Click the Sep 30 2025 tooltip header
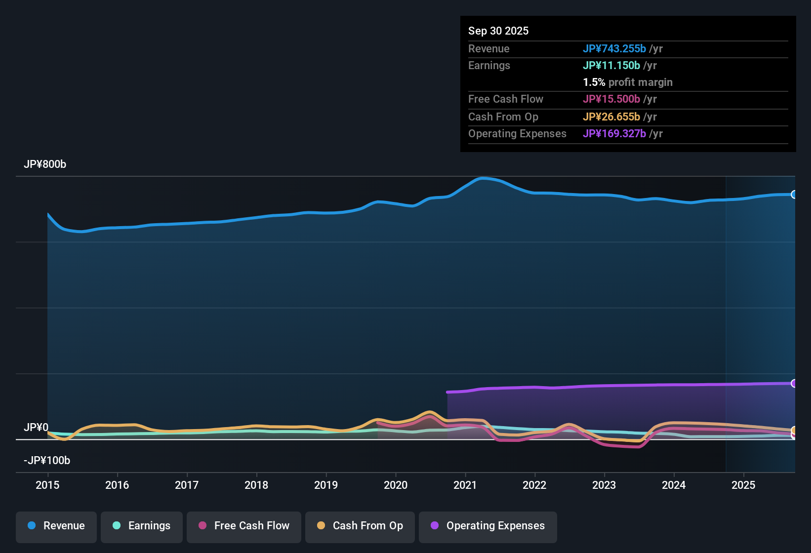The image size is (811, 553). point(498,31)
